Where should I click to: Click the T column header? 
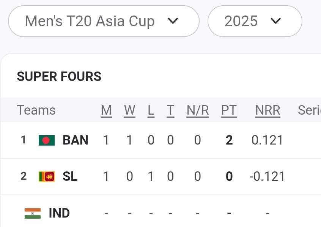click(170, 110)
